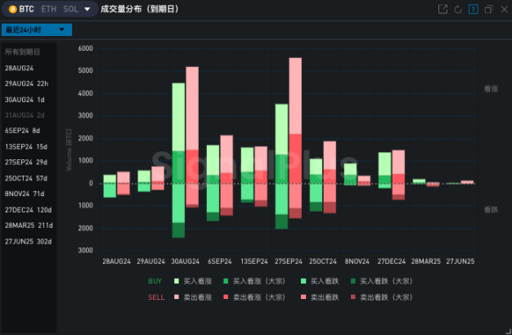
Task: Click the numbered 1 panel icon
Action: click(473, 9)
